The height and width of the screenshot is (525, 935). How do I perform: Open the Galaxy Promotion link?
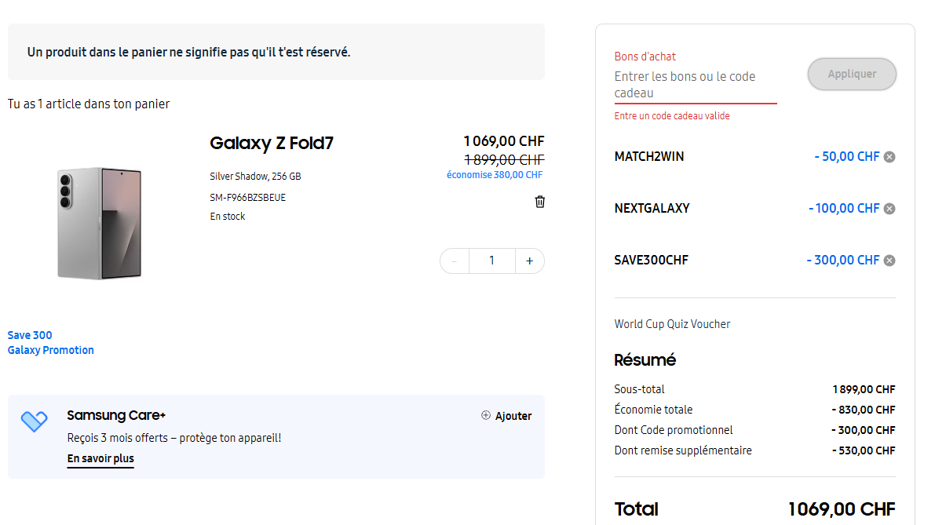[51, 350]
